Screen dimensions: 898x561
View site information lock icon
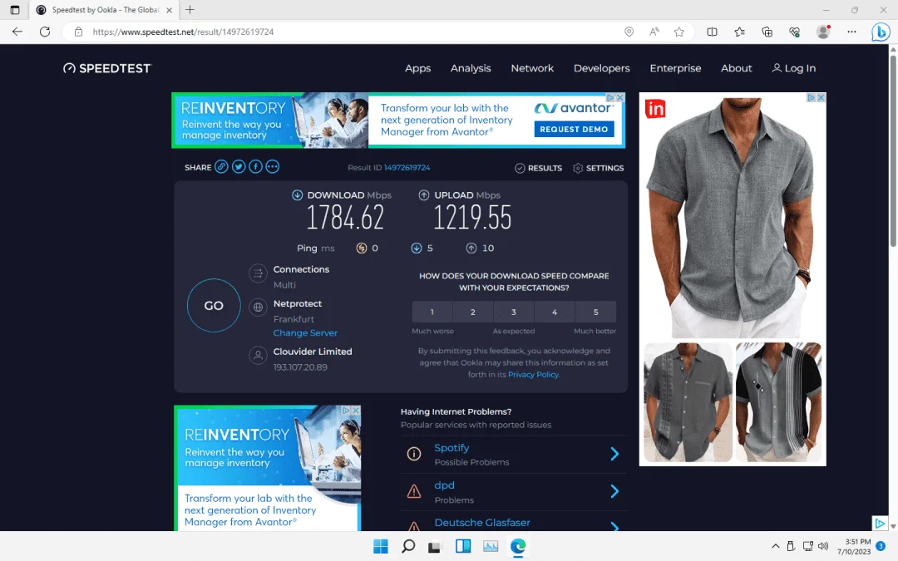click(78, 32)
